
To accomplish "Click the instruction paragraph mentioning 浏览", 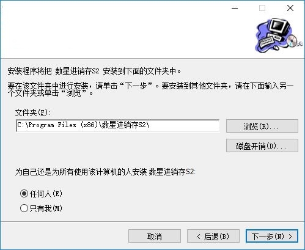I will 150,89.
